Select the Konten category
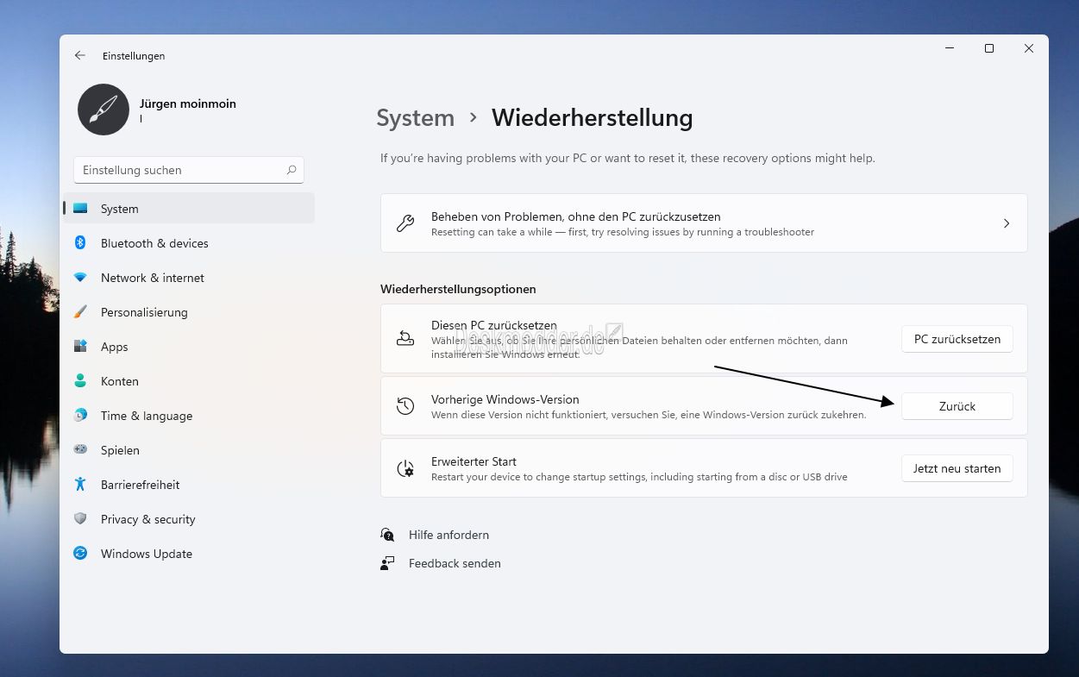 (x=189, y=381)
